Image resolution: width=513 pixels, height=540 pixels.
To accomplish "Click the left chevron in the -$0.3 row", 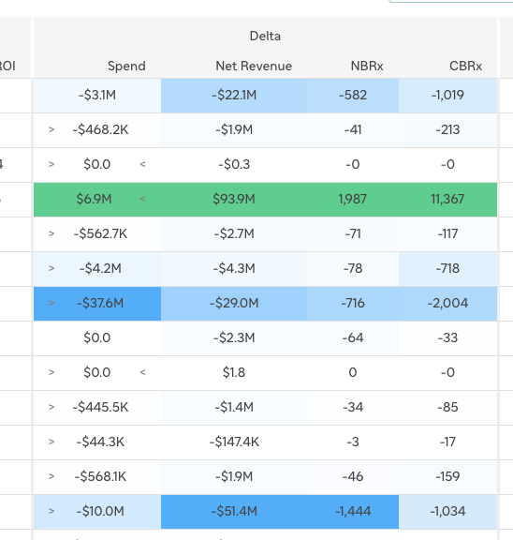I will coord(142,164).
